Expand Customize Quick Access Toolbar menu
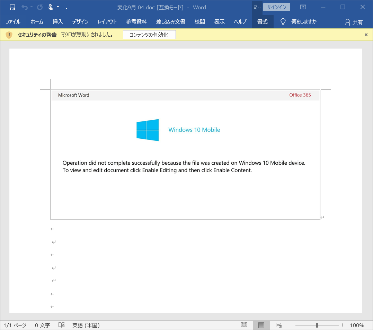373x330 pixels. tap(66, 8)
